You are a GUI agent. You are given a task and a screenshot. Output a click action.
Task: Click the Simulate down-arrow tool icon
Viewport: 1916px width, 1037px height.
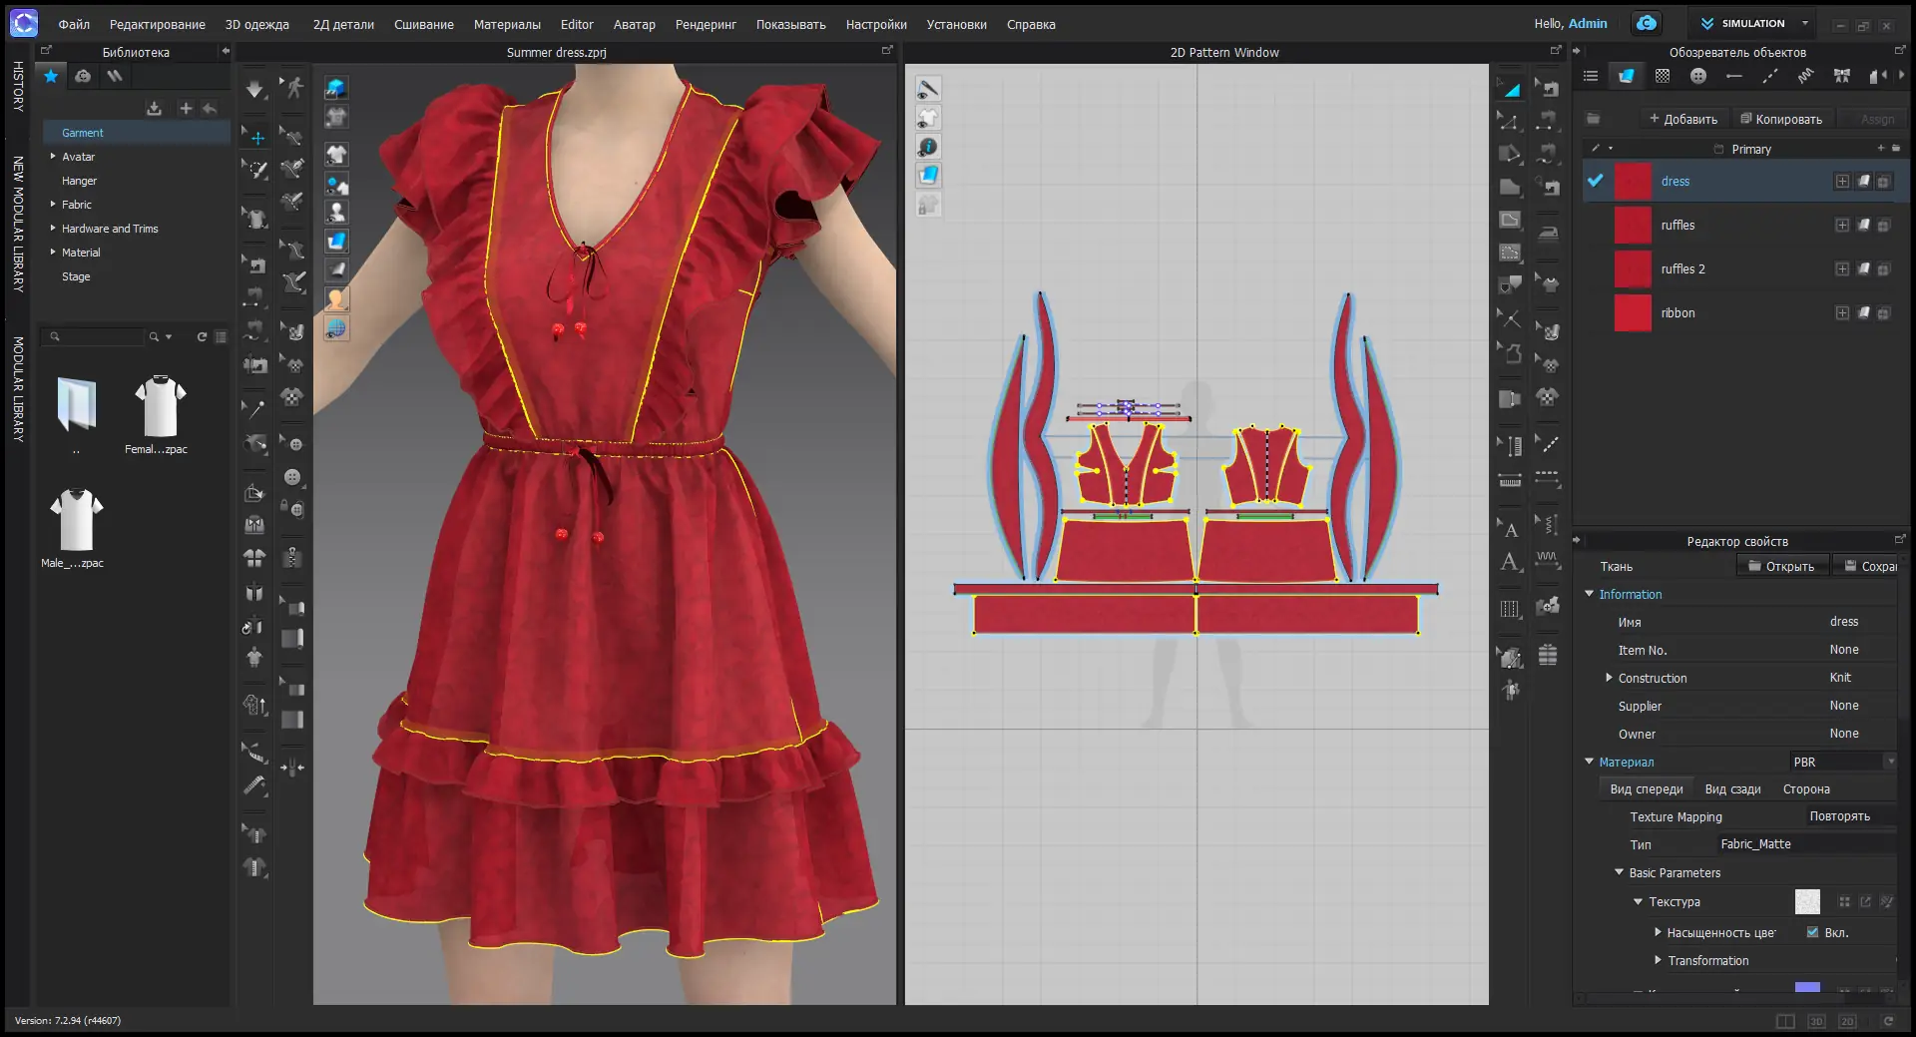254,90
